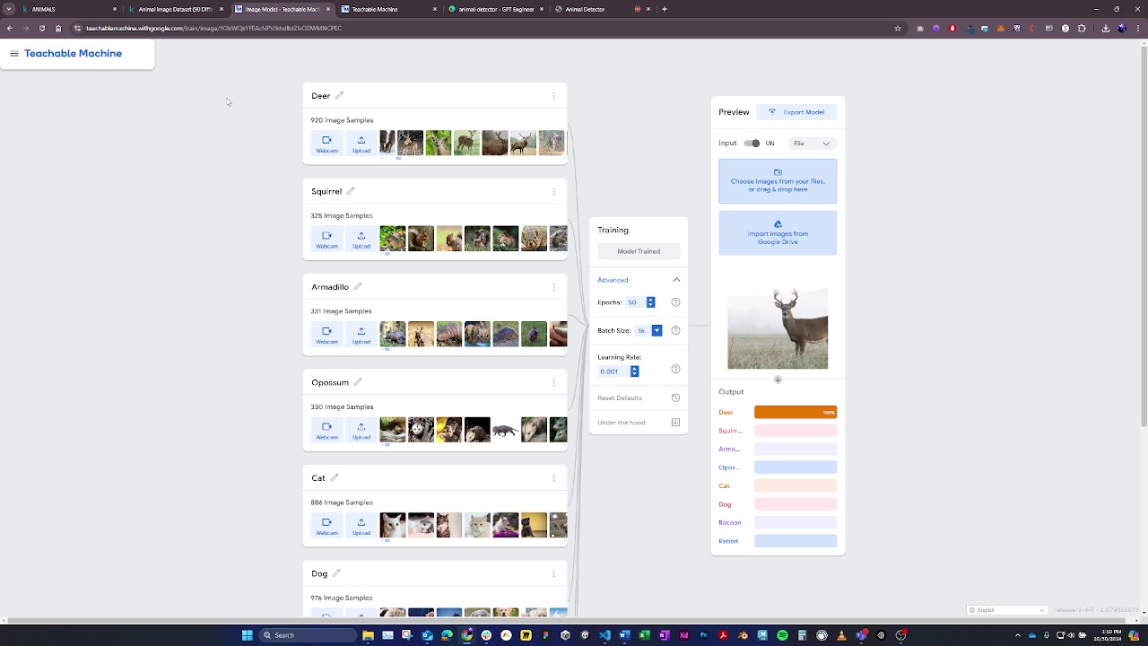Add Armadillo samples using Webcam
Image resolution: width=1148 pixels, height=646 pixels.
[x=327, y=335]
